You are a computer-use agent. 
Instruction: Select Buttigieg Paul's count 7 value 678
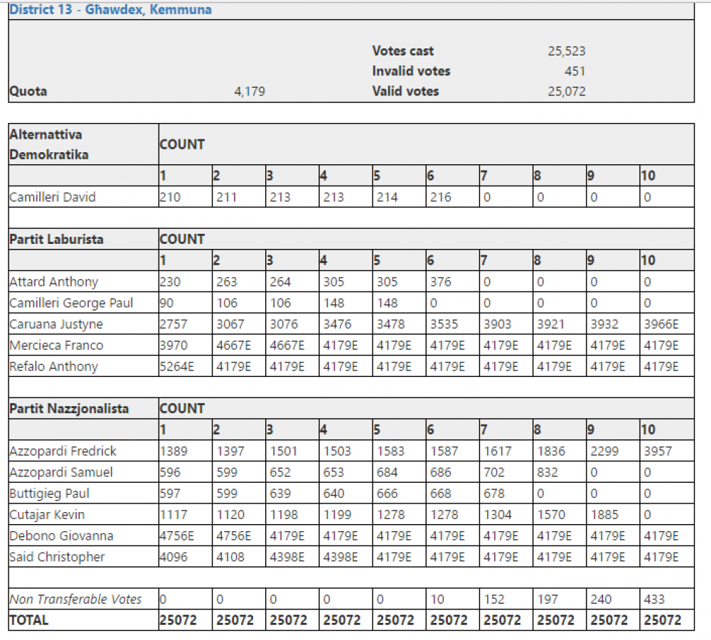[x=494, y=494]
